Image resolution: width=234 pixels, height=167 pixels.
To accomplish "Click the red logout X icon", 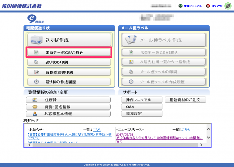I will (x=208, y=6).
